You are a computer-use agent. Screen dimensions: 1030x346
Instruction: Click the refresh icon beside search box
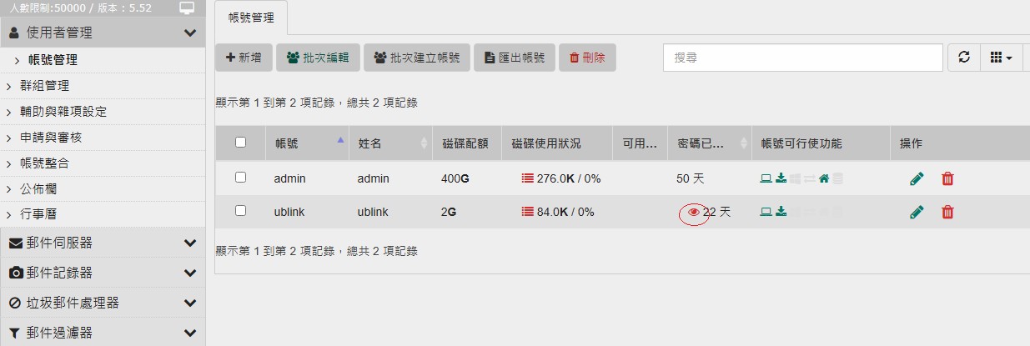tap(964, 58)
